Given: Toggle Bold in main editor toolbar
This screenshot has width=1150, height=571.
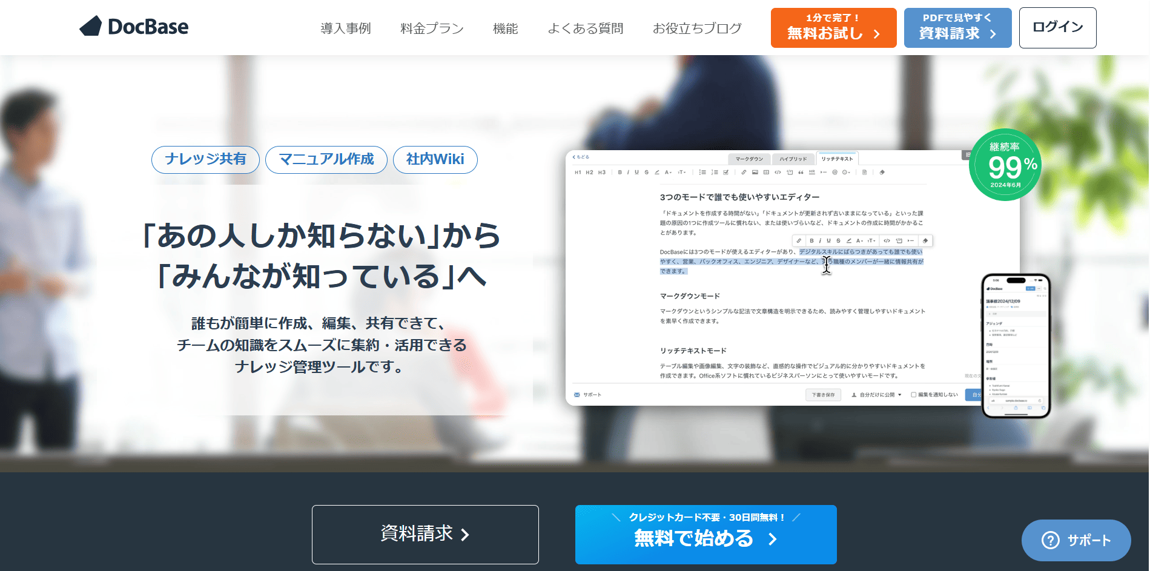Looking at the screenshot, I should [620, 173].
